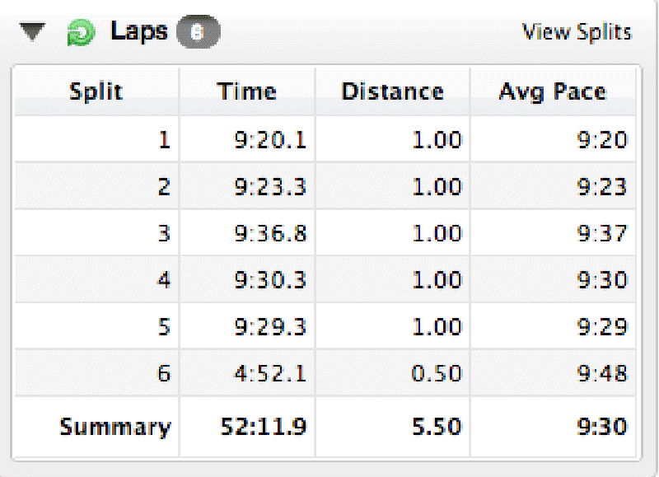659x477 pixels.
Task: Click split 3 time 9:36.8
Action: pyautogui.click(x=270, y=234)
